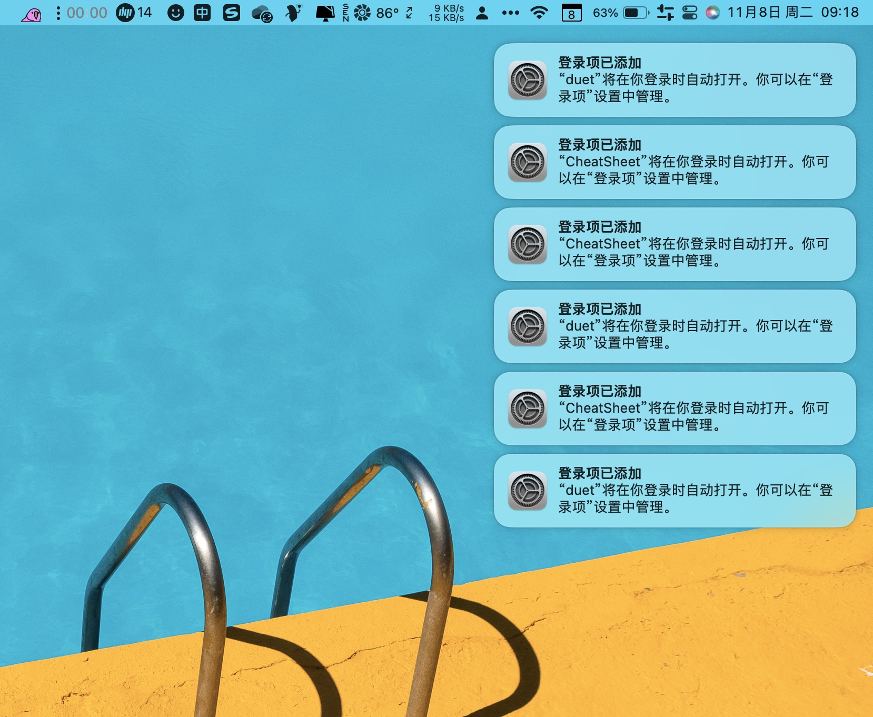The width and height of the screenshot is (873, 717).
Task: Switch the 中 Chinese input mode indicator
Action: pos(202,13)
